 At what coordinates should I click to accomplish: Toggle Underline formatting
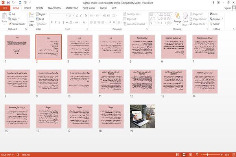(x=59, y=22)
